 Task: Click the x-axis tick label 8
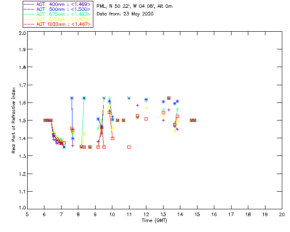click(78, 214)
